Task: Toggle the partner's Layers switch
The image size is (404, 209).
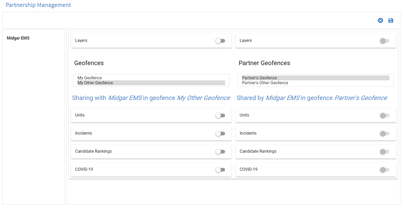Action: pyautogui.click(x=385, y=41)
